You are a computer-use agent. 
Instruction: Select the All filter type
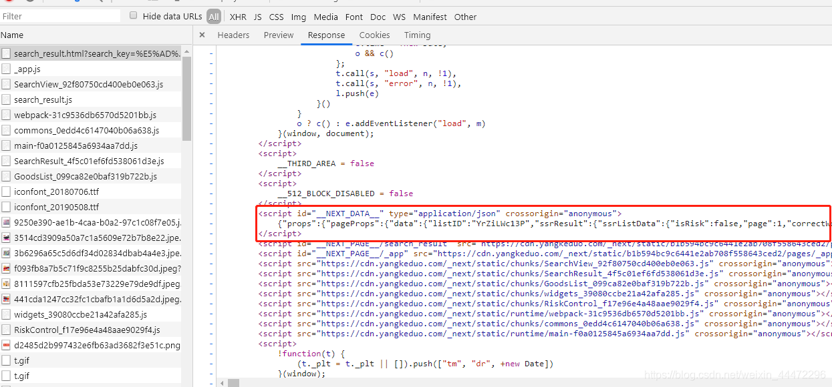click(x=214, y=17)
